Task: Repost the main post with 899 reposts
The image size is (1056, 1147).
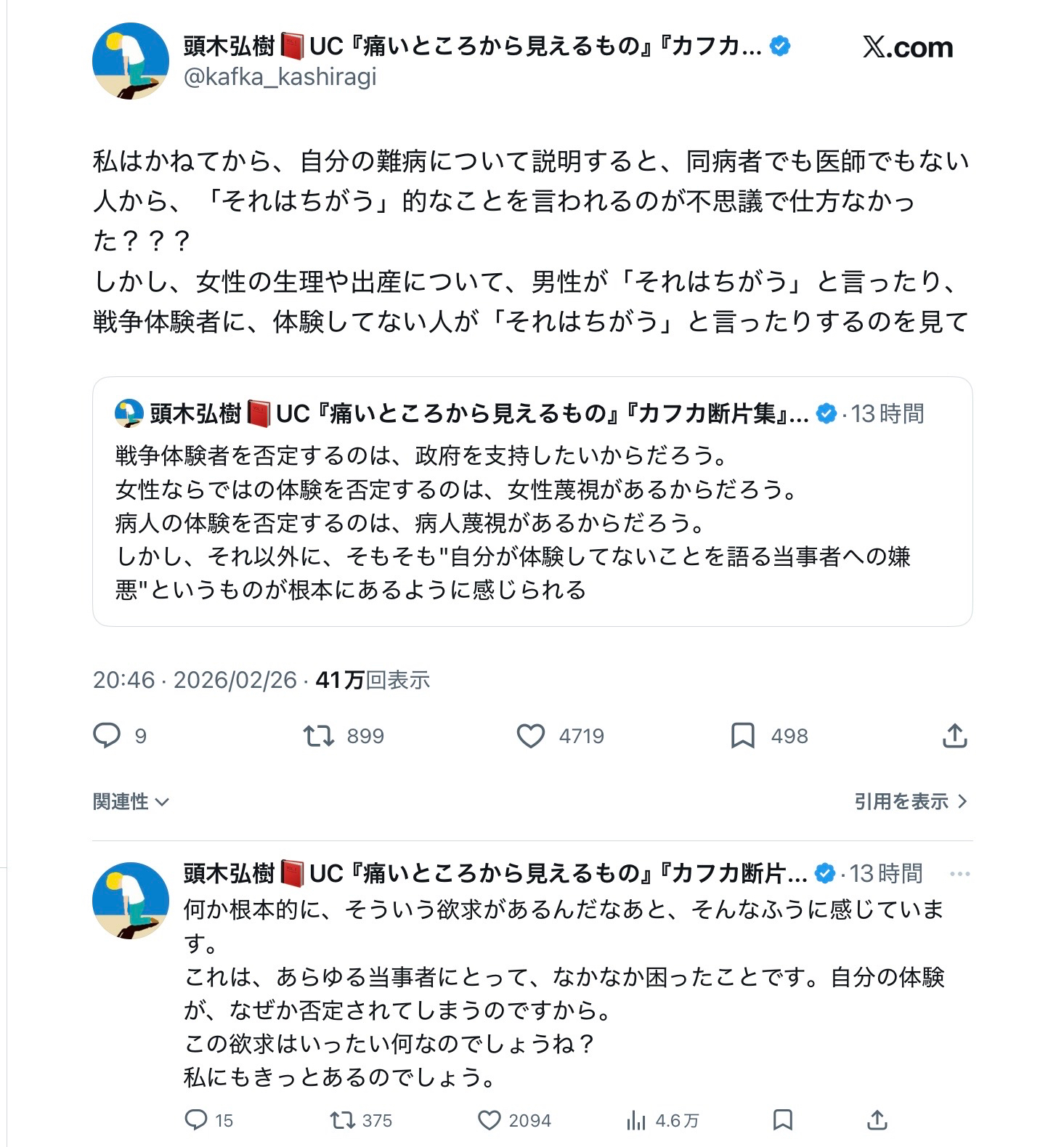Action: click(x=319, y=736)
